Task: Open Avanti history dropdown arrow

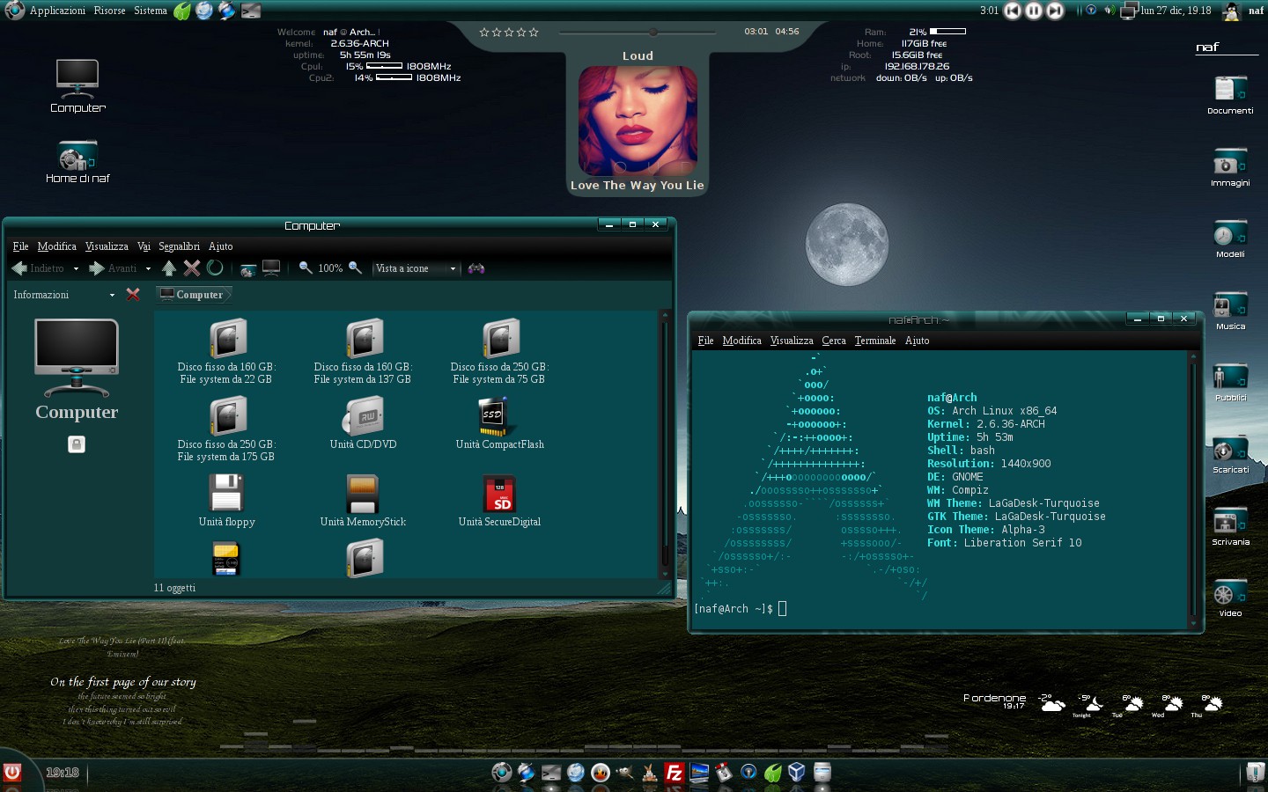Action: pyautogui.click(x=148, y=269)
